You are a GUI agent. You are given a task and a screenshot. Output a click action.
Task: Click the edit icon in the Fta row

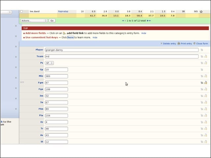(x=202, y=116)
